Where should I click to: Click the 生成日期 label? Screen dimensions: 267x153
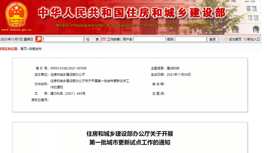pos(158,75)
